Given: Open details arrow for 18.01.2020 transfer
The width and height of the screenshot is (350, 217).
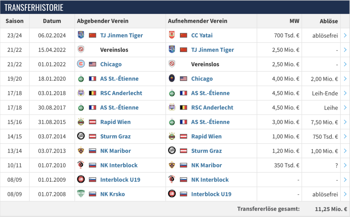Looking at the screenshot, I should click(x=345, y=79).
